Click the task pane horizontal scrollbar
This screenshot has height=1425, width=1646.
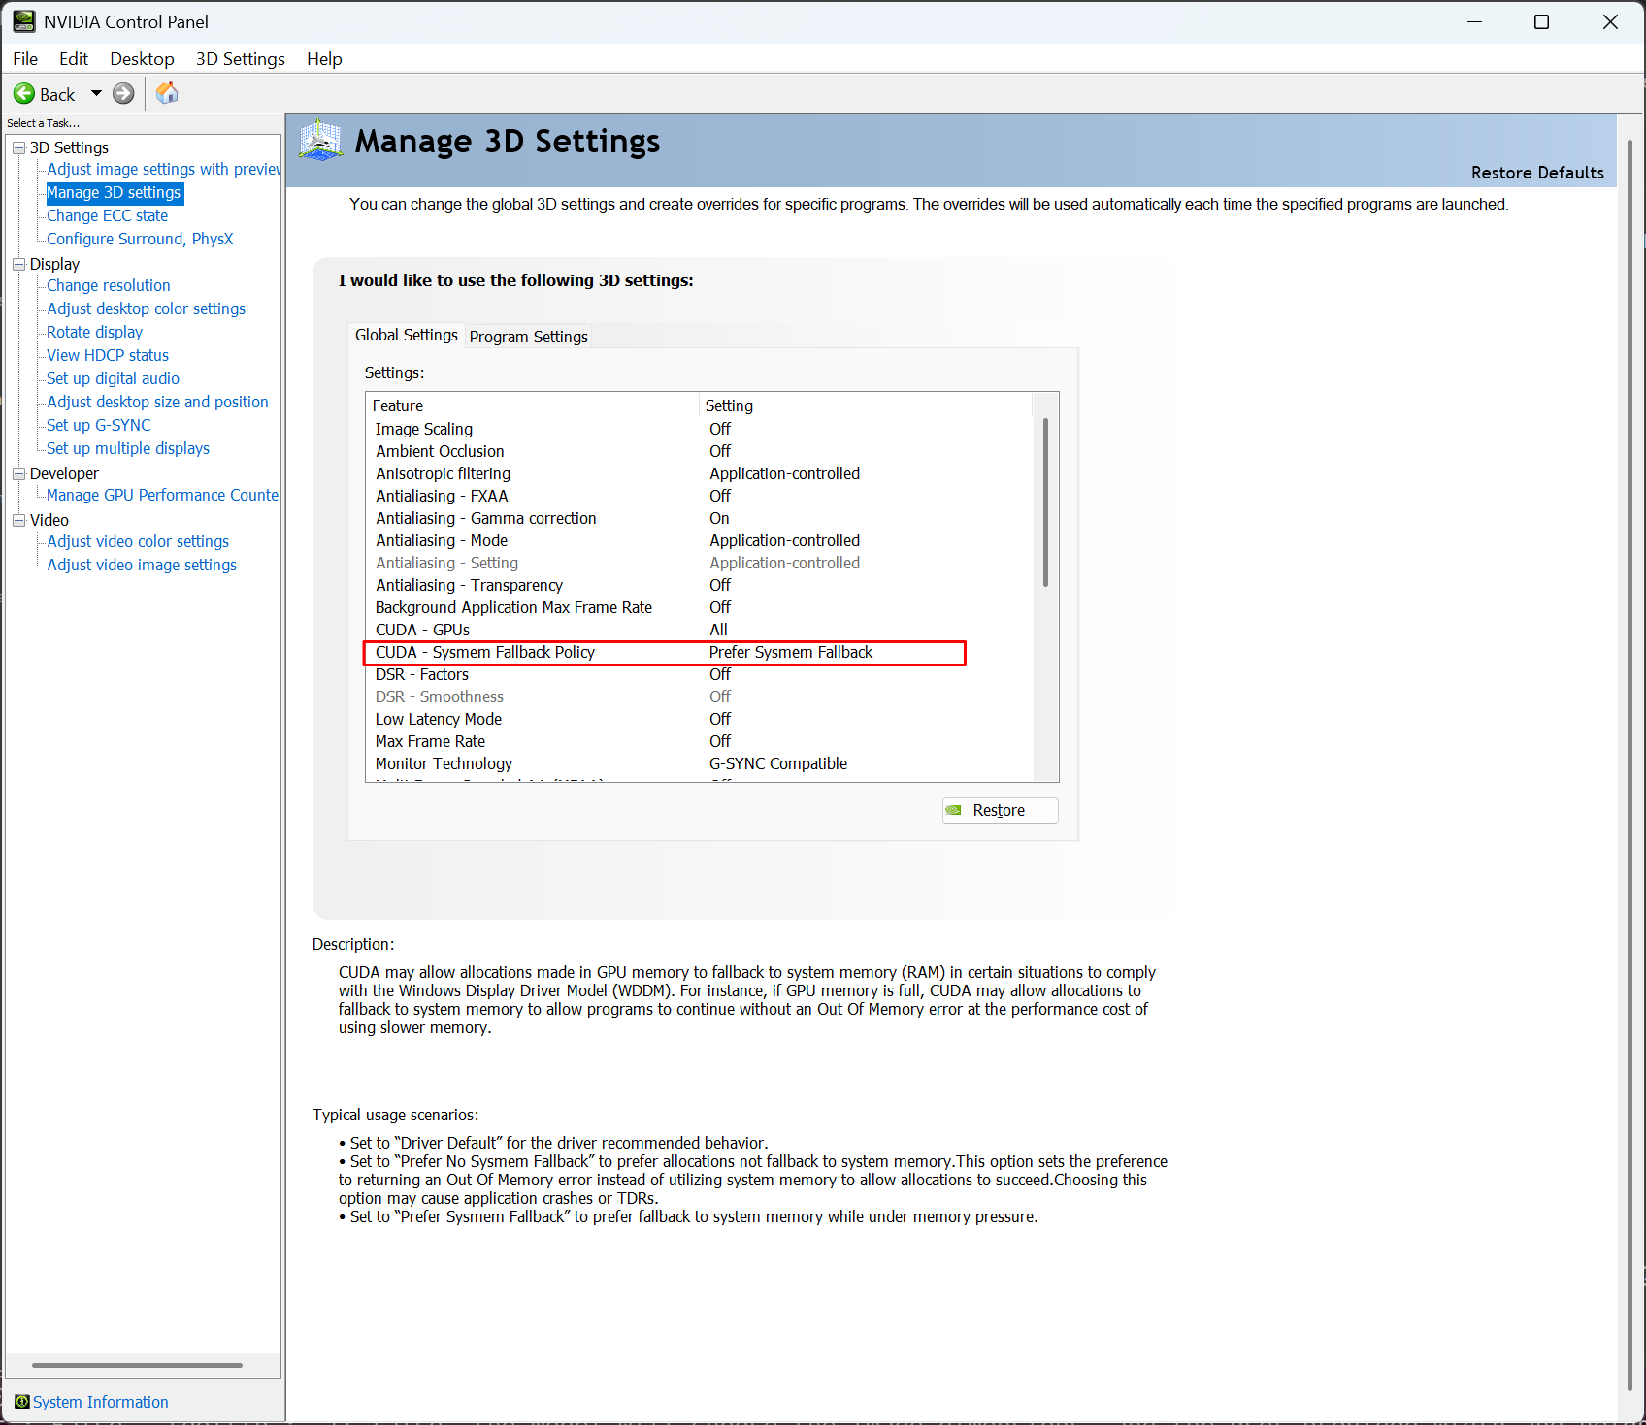tap(137, 1365)
